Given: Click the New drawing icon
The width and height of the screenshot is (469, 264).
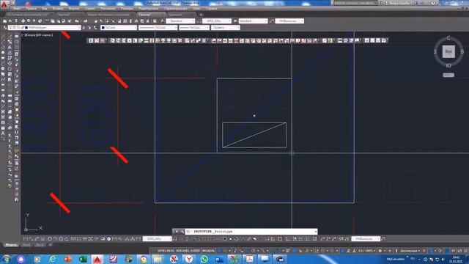Looking at the screenshot, I should point(4,21).
